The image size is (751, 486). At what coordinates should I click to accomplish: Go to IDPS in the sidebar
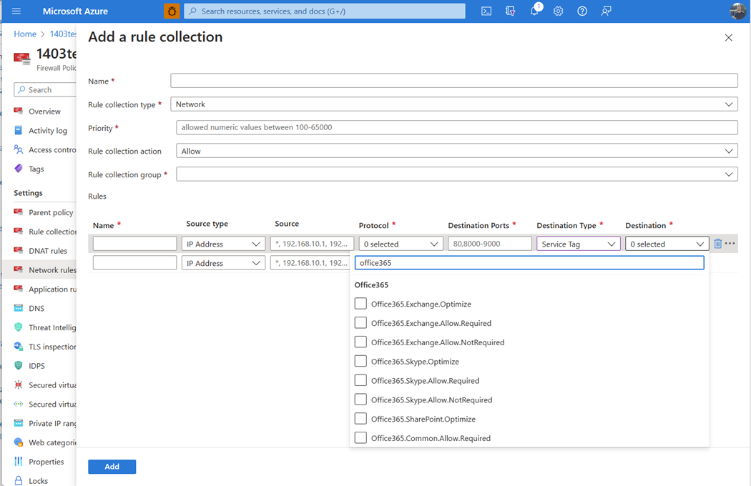[36, 366]
